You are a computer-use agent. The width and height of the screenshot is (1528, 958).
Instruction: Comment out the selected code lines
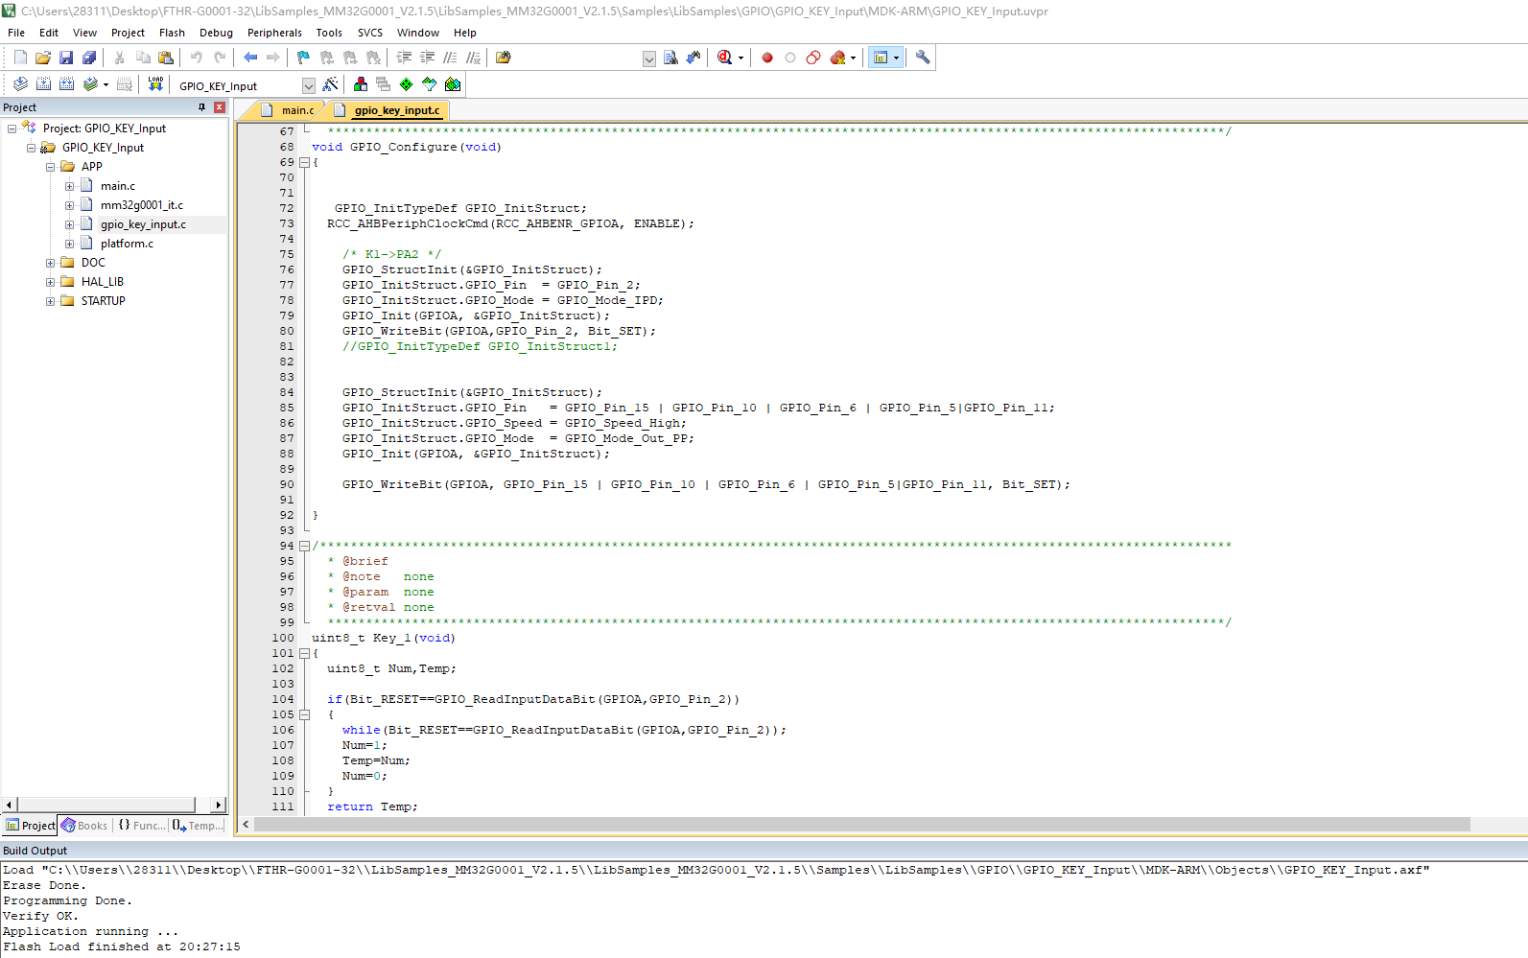pyautogui.click(x=450, y=58)
